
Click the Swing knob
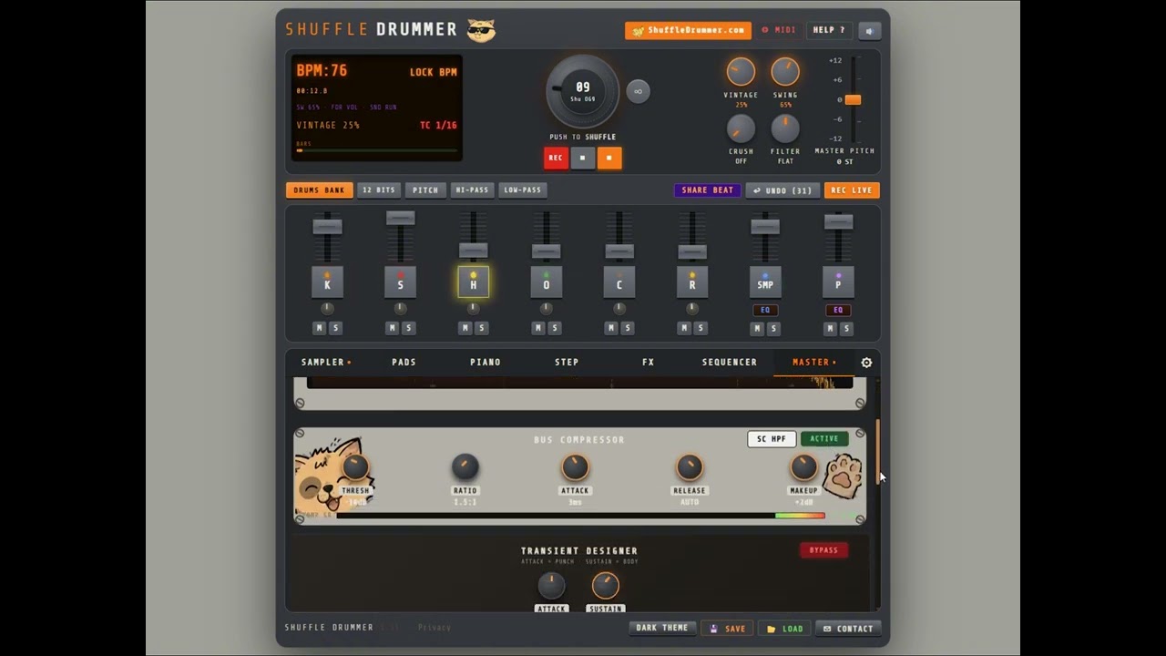tap(785, 72)
